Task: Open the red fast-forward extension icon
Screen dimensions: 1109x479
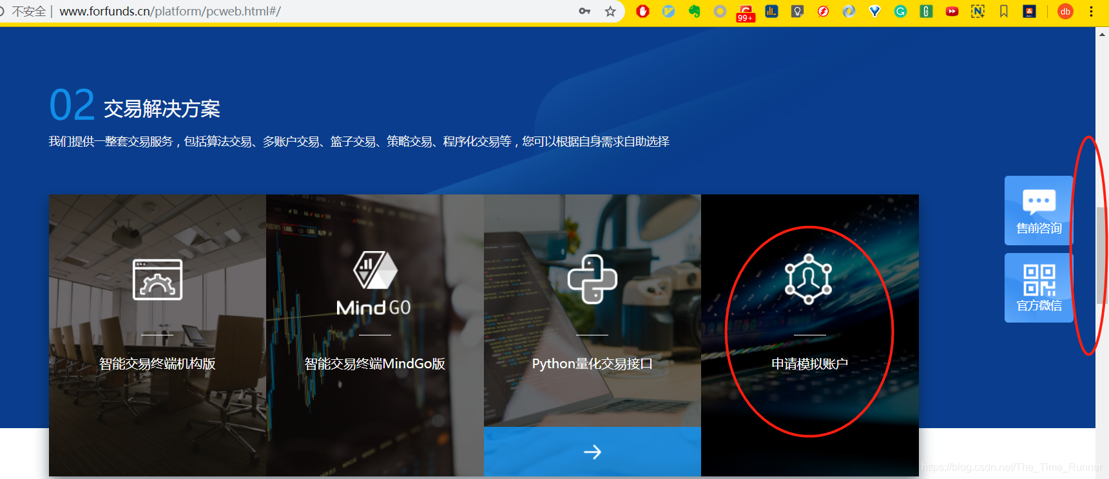Action: click(952, 11)
